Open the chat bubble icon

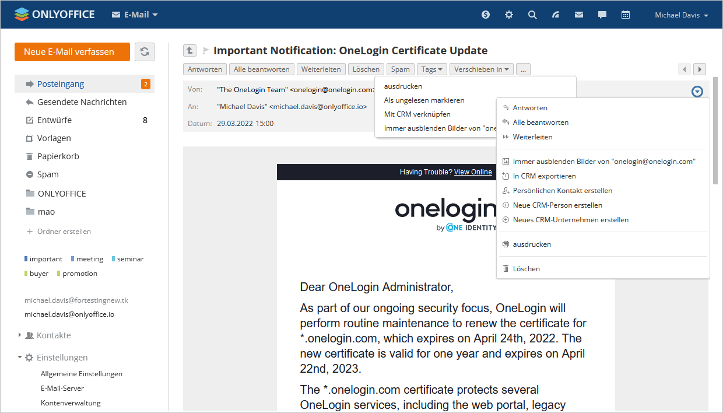coord(602,15)
